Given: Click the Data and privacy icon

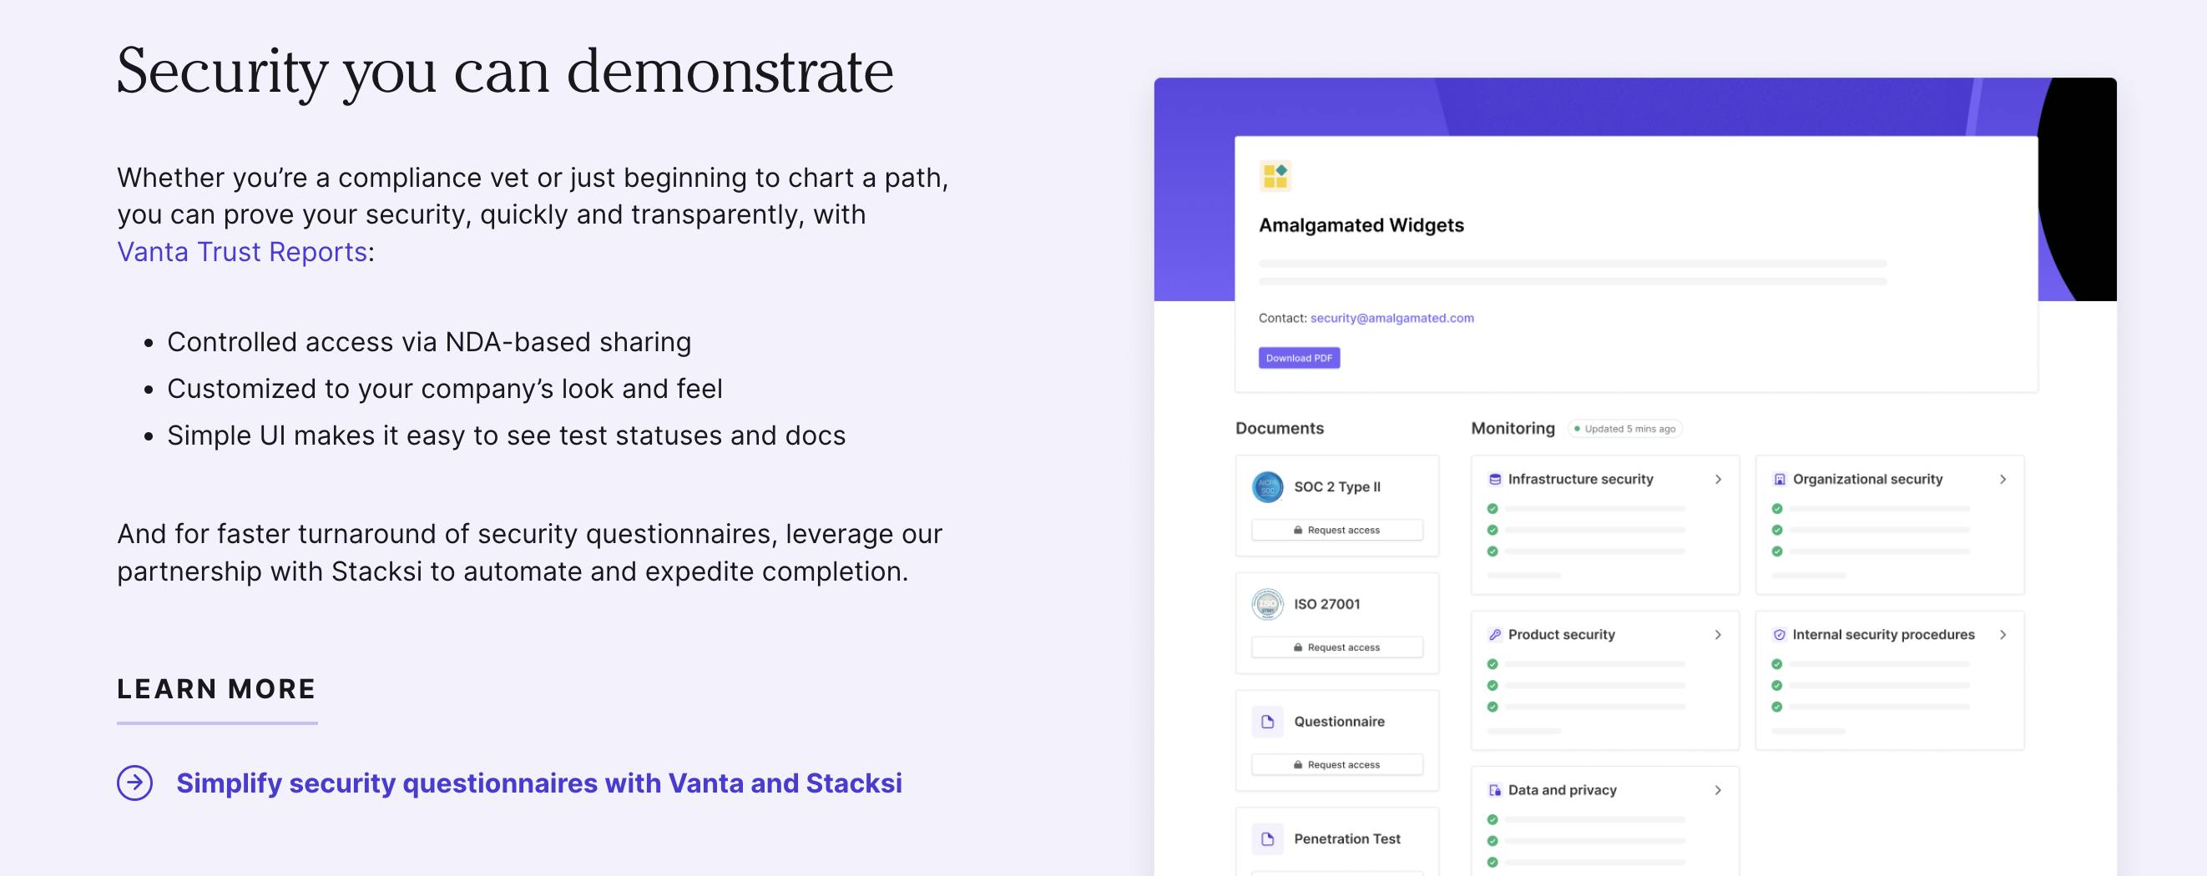Looking at the screenshot, I should click(1495, 790).
